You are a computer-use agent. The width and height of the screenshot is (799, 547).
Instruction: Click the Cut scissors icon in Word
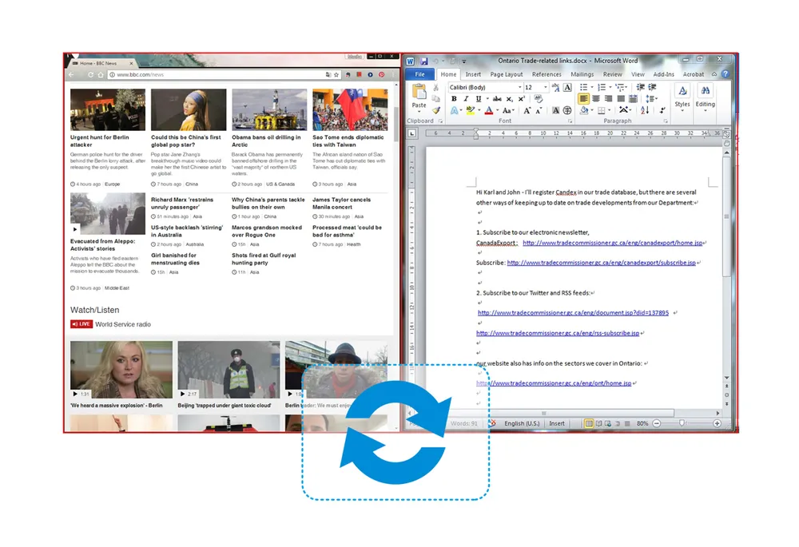click(x=436, y=88)
